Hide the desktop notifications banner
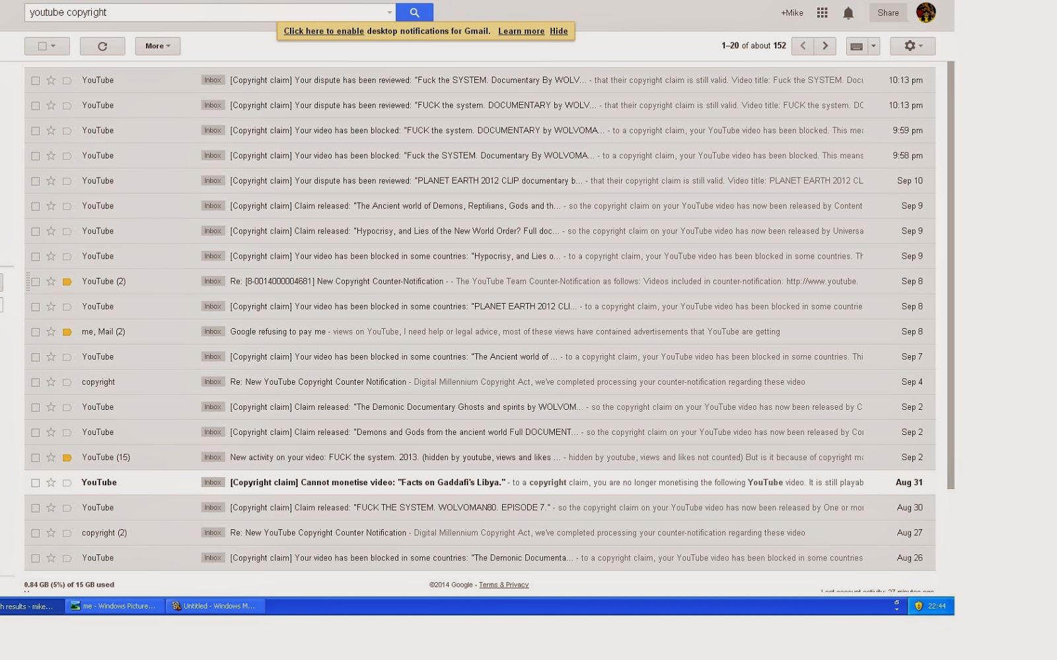This screenshot has height=660, width=1057. (x=559, y=31)
